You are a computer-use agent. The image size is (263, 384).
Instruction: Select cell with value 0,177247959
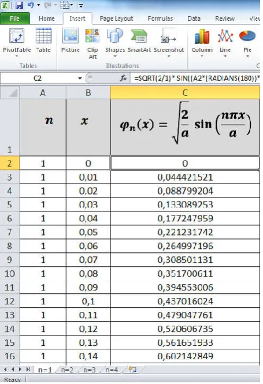pos(185,218)
